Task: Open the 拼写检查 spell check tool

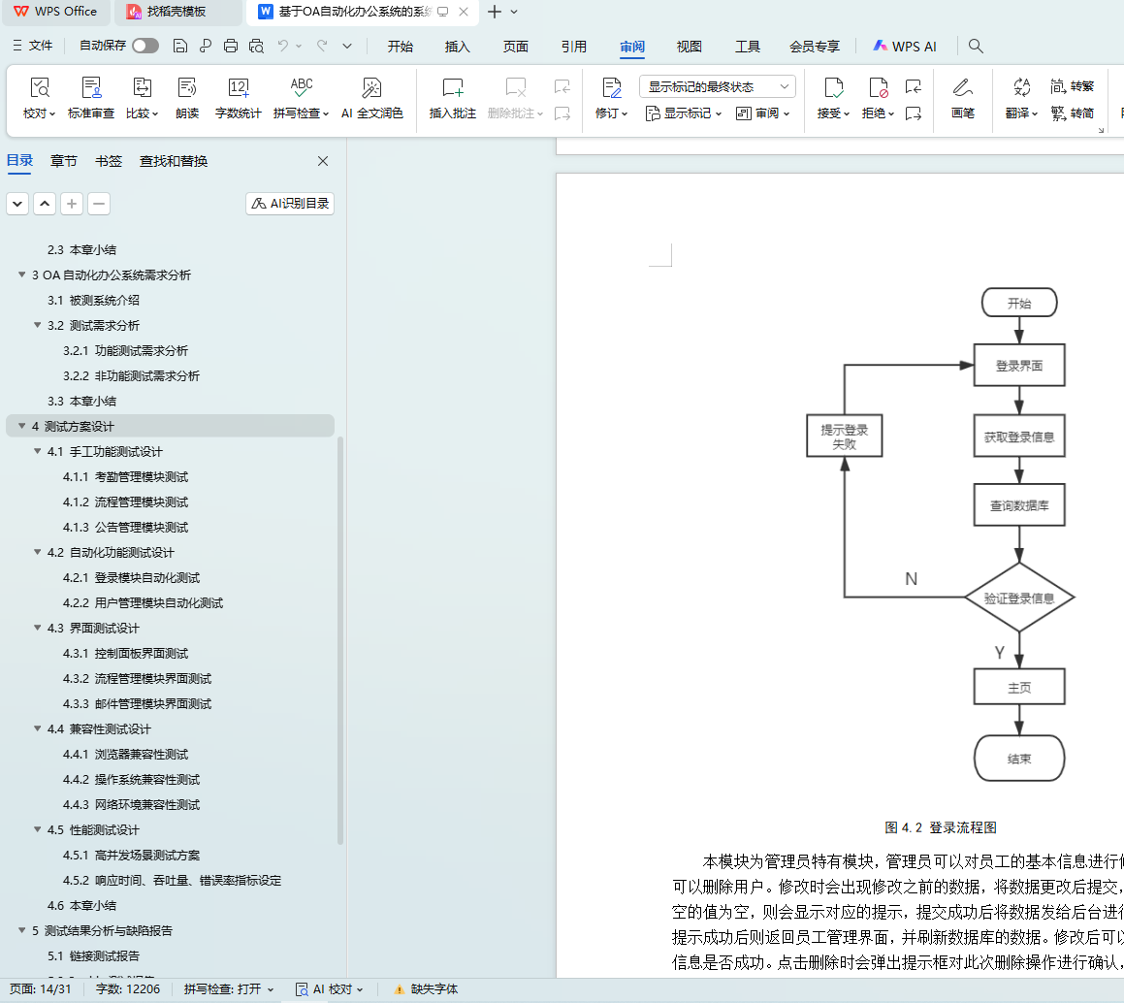Action: pos(301,88)
